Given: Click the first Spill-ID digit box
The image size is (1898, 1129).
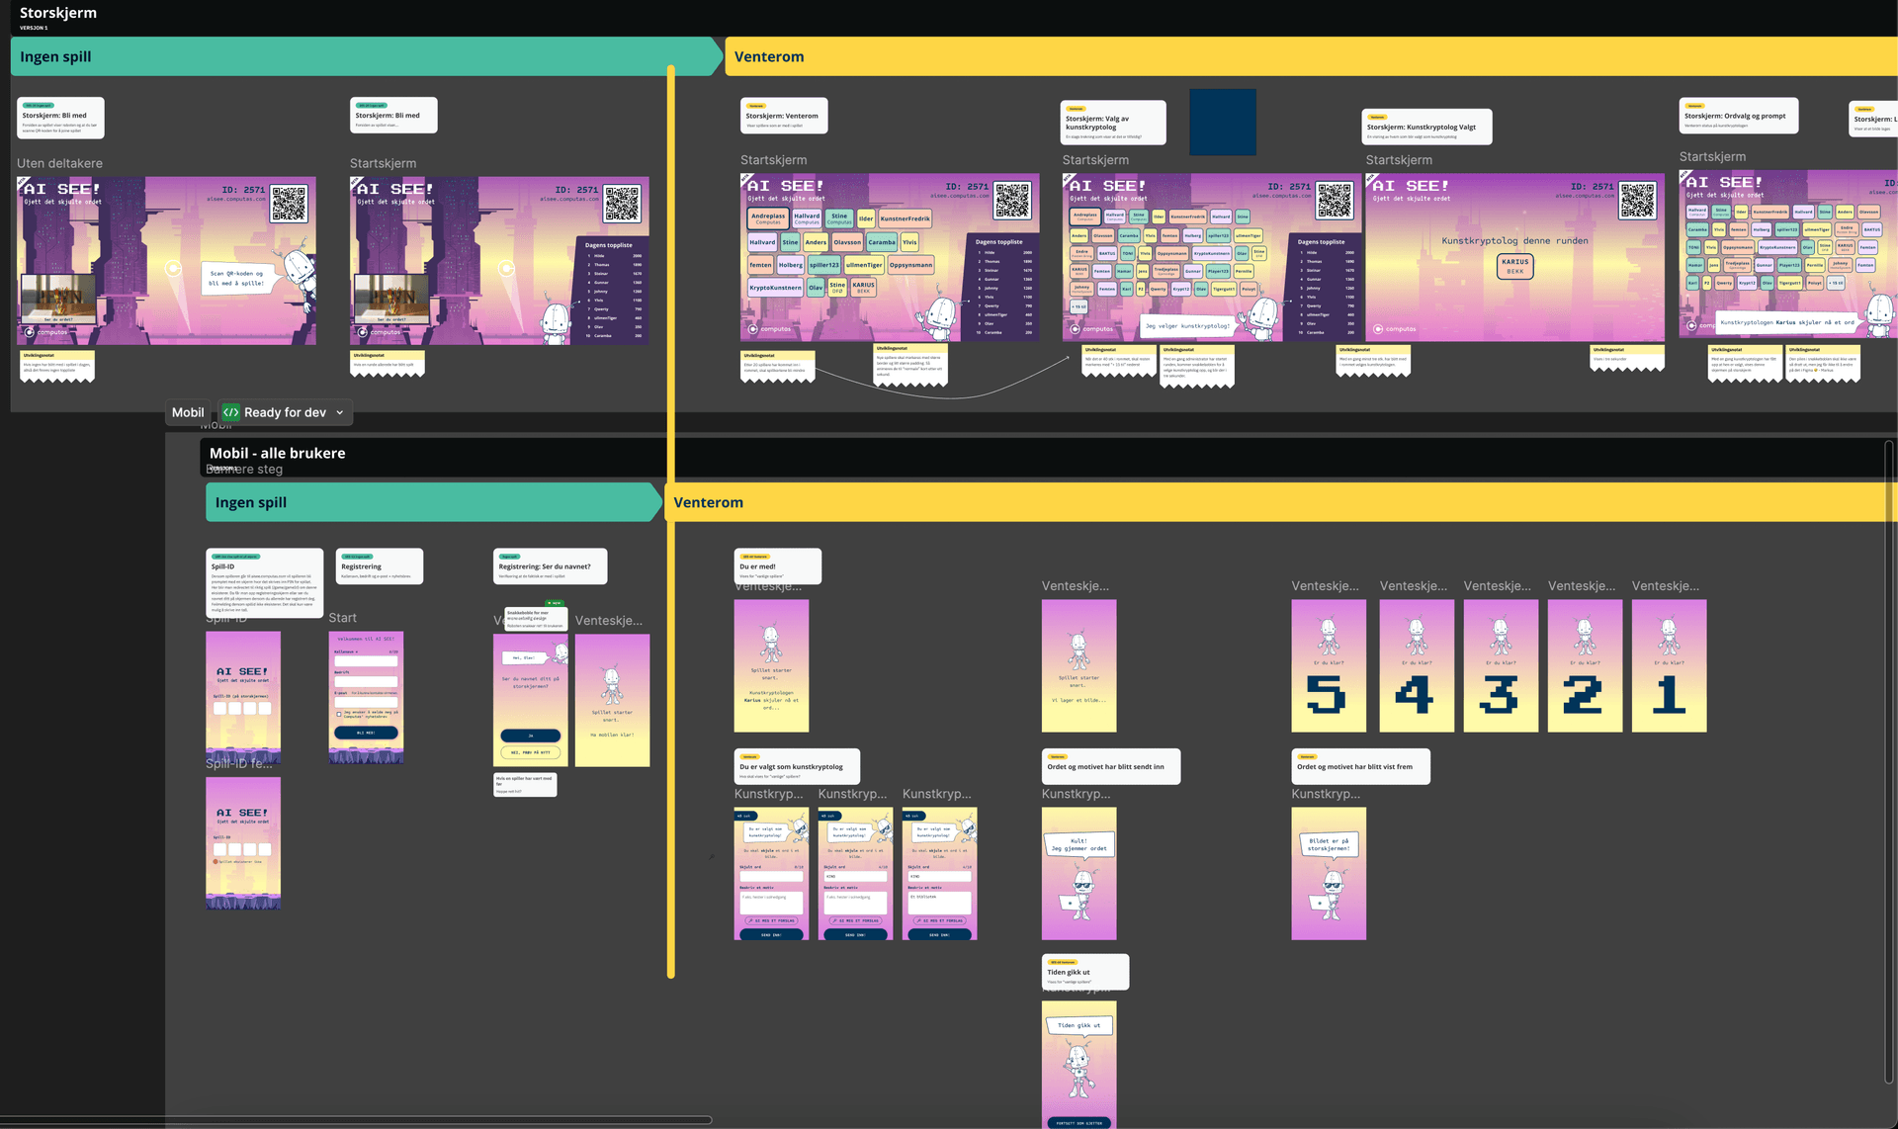Looking at the screenshot, I should (x=219, y=709).
